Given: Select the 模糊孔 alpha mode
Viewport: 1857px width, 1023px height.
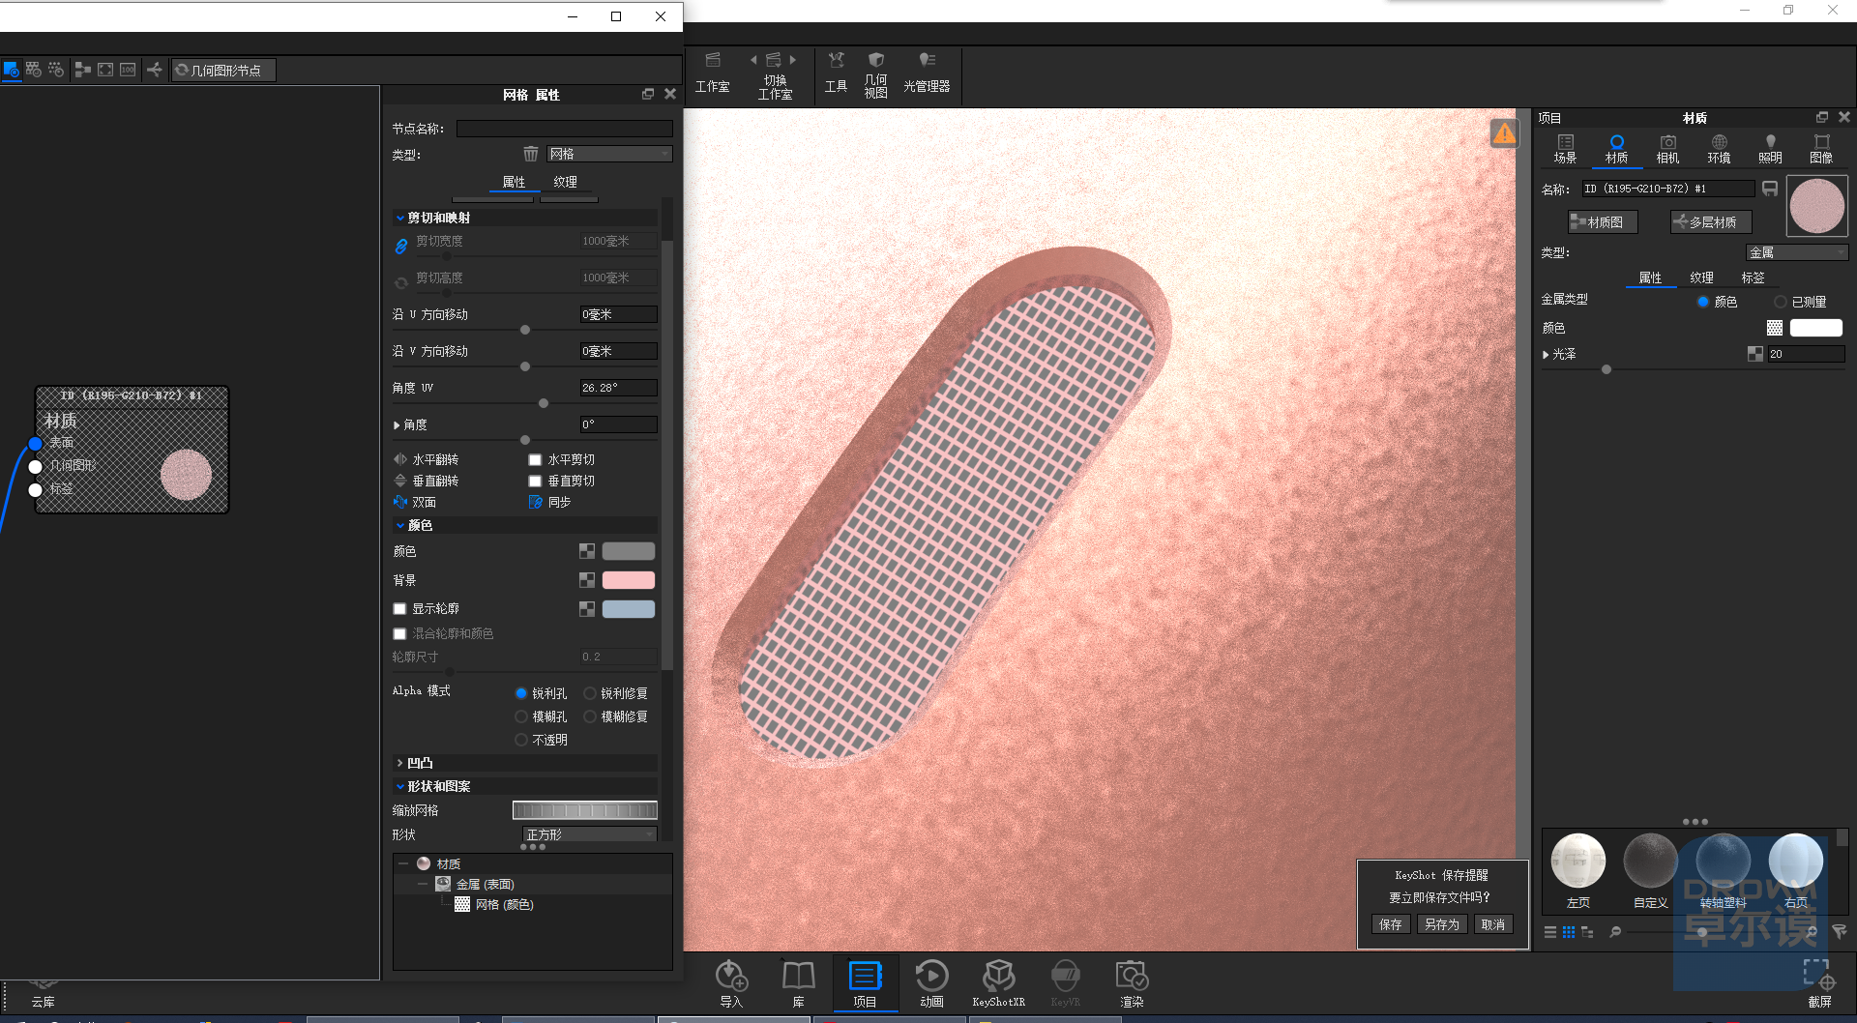Looking at the screenshot, I should tap(521, 716).
